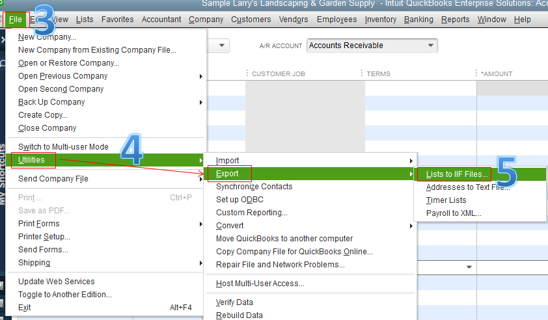Open the Customers menu
This screenshot has height=320, width=548.
pos(251,20)
